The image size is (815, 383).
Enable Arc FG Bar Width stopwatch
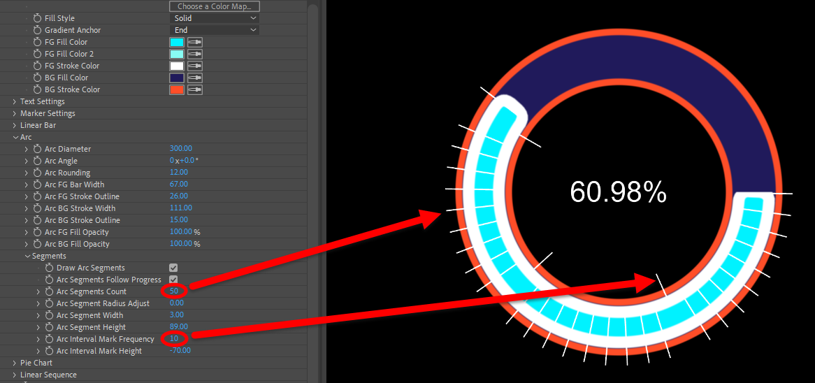(38, 185)
